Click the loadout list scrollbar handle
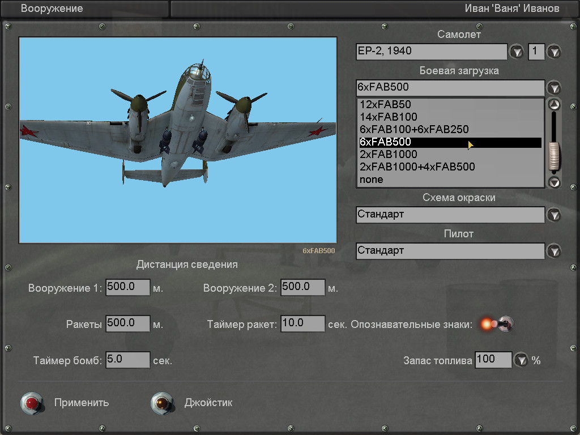Screen dimensions: 580x435 pos(554,155)
